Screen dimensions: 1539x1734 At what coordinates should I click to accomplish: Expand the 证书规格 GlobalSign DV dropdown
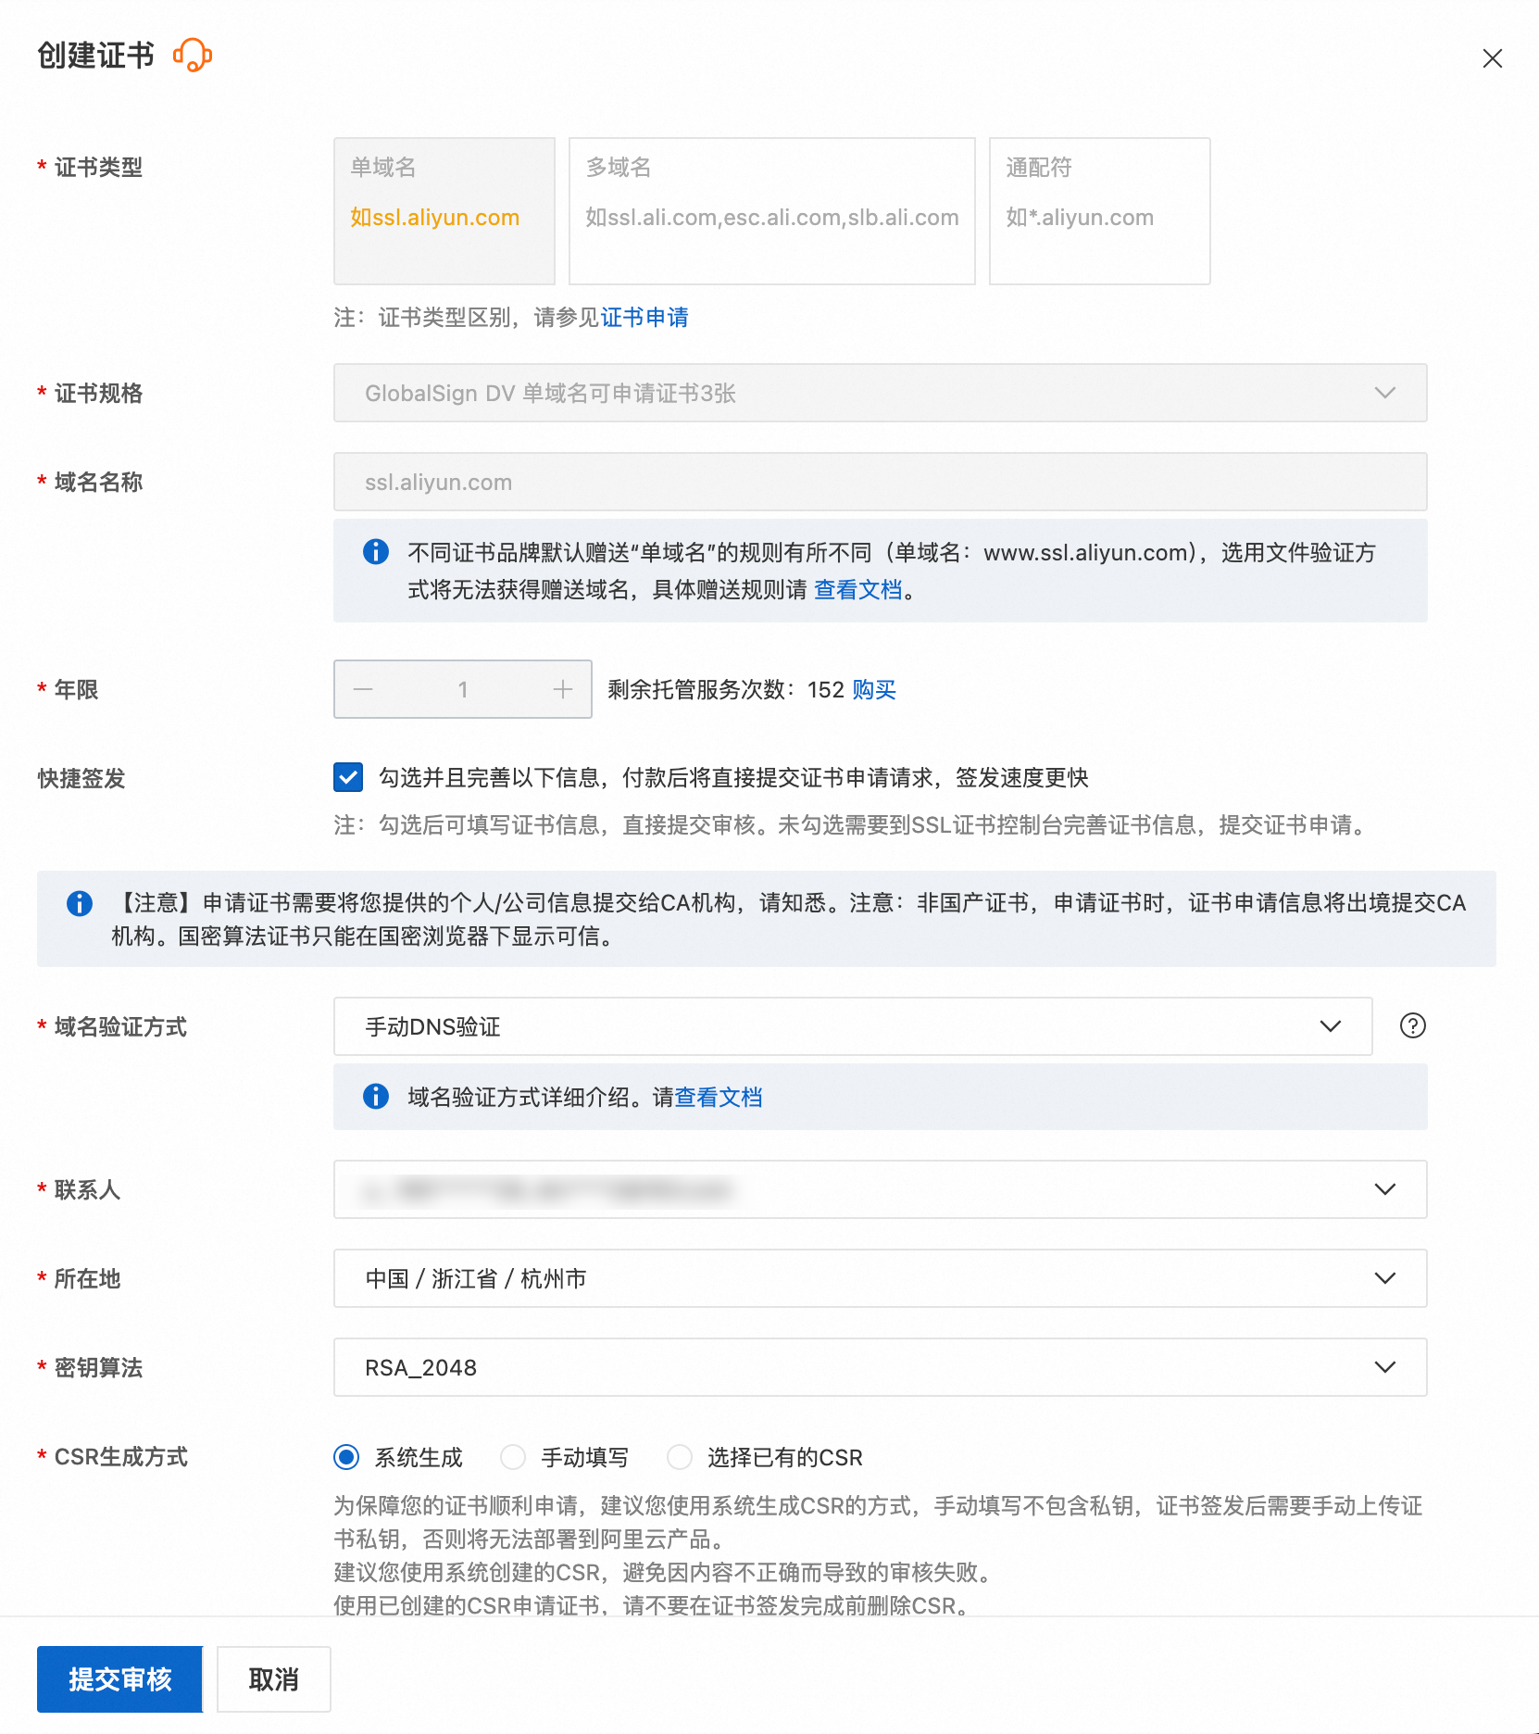[x=881, y=393]
